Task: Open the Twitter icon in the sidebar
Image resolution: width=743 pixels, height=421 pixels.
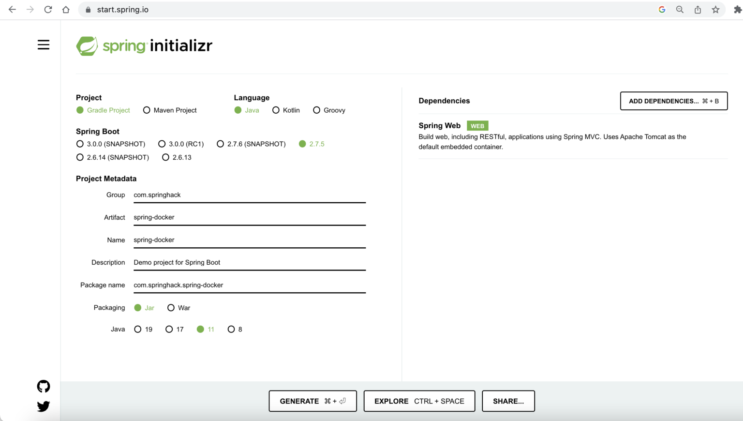Action: tap(43, 406)
